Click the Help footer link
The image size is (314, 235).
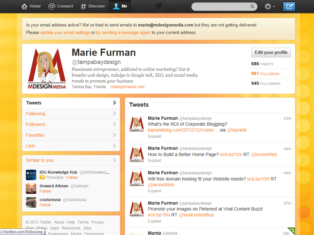pyautogui.click(x=71, y=222)
